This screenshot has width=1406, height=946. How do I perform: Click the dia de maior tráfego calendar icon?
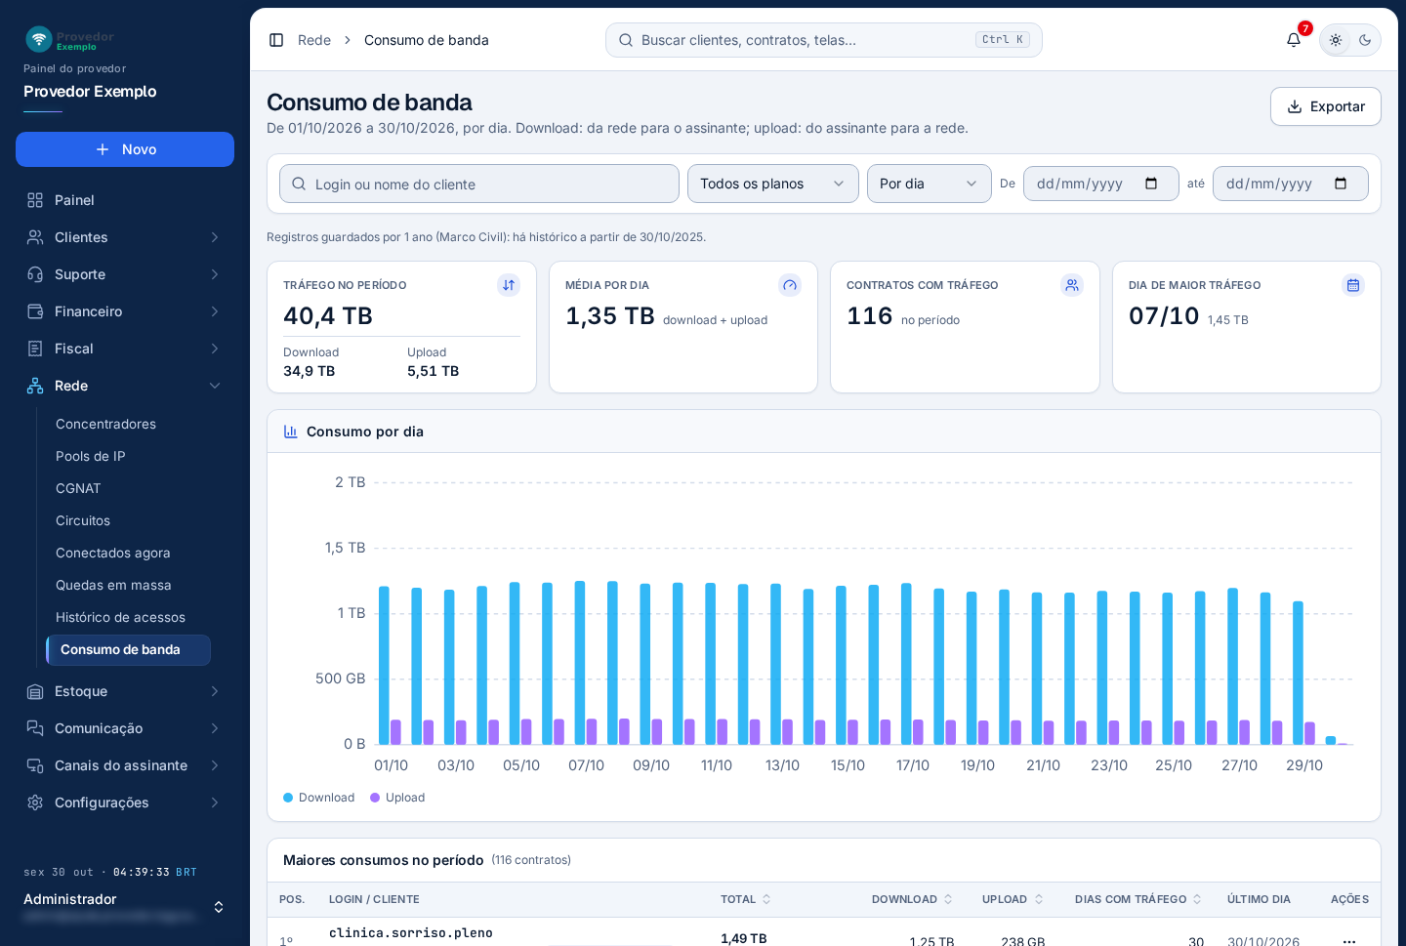(x=1353, y=285)
